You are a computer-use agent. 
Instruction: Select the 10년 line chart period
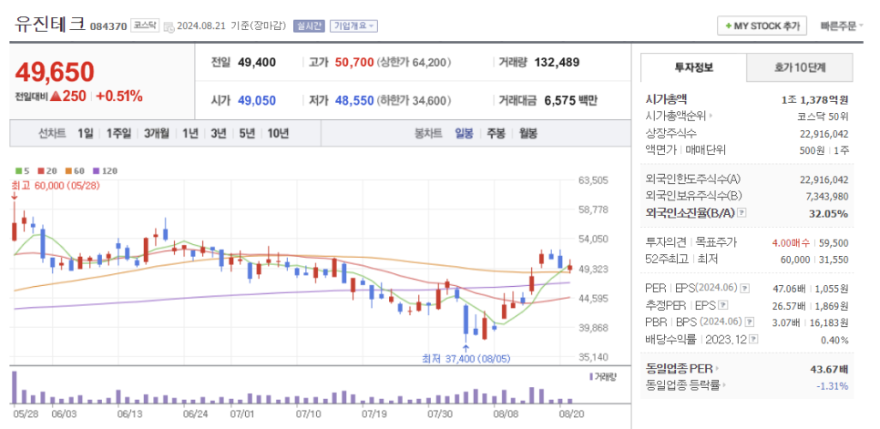coord(278,133)
